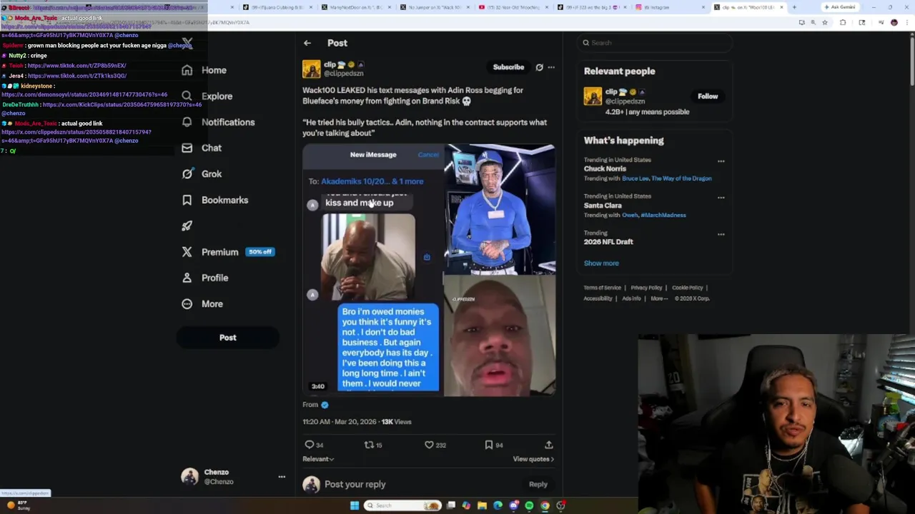Click the Ask Gemini button
915x514 pixels.
[840, 7]
